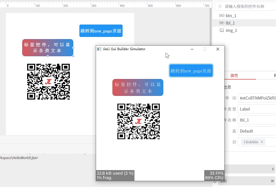Remove the ClickAble flag tag
Viewport: 276px width, 187px height.
[262, 142]
